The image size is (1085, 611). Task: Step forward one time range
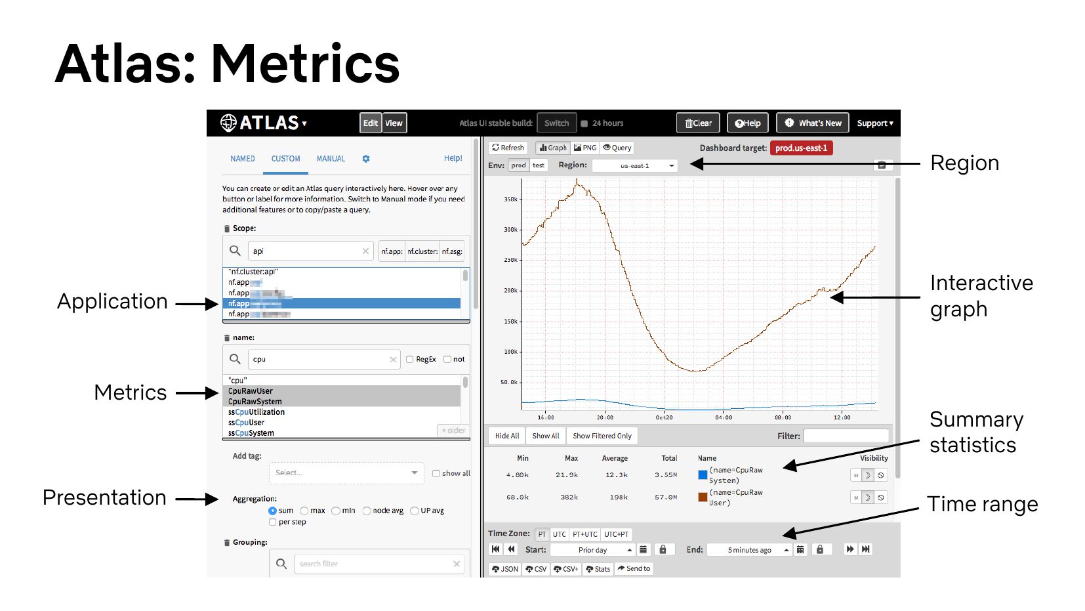(850, 549)
